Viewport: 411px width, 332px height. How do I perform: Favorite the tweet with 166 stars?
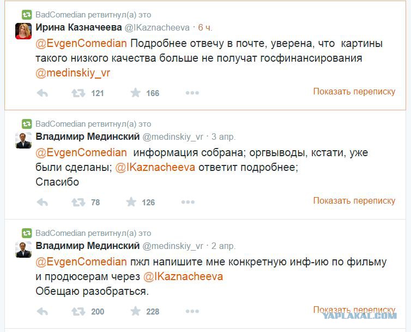(x=136, y=93)
